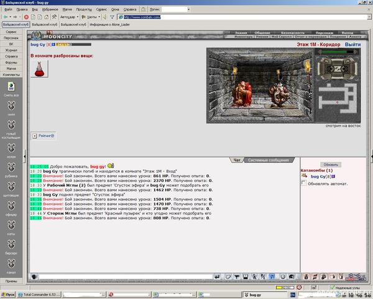Viewport: 373px width, 299px height.
Task: Click the network computers icon in status bar
Action: point(314,288)
